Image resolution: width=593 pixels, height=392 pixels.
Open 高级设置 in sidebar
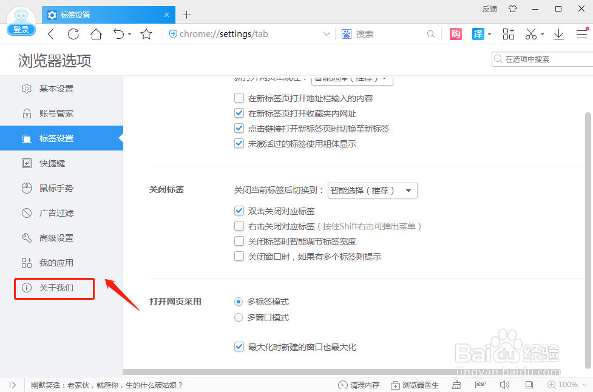click(62, 238)
